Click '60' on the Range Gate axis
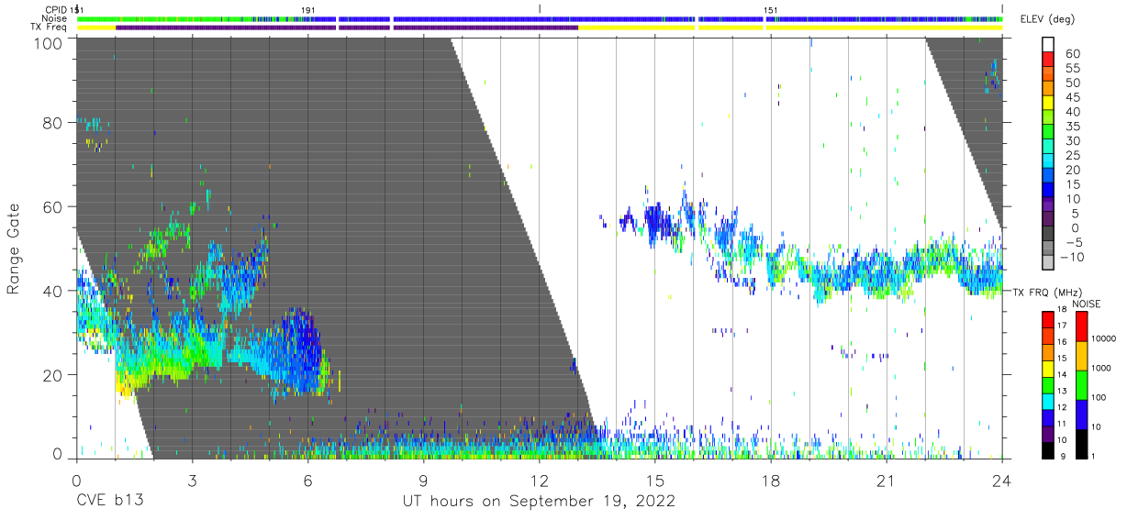The height and width of the screenshot is (520, 1127). coord(52,207)
